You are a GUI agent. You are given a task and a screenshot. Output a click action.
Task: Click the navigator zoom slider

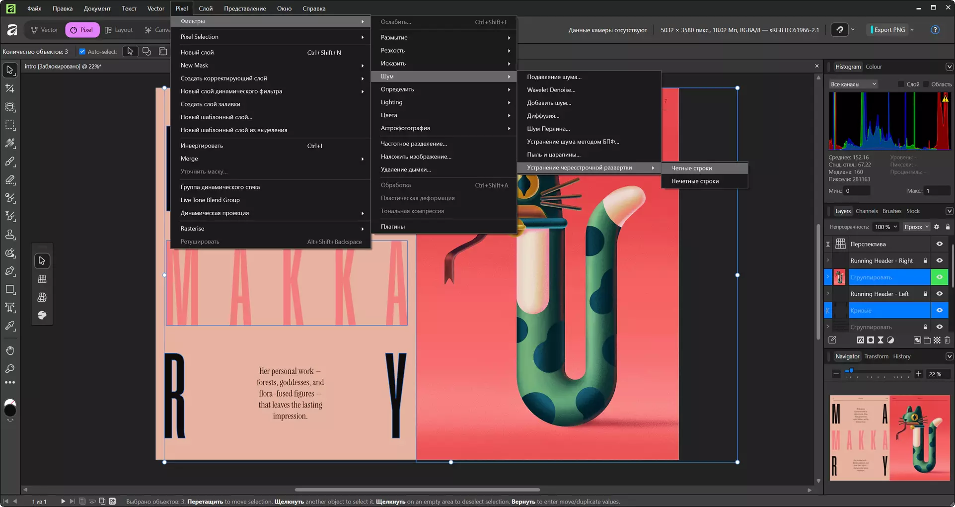[878, 372]
